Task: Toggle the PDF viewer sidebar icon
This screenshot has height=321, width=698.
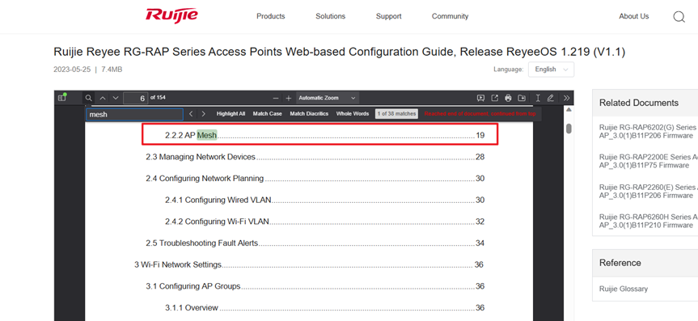Action: (63, 98)
